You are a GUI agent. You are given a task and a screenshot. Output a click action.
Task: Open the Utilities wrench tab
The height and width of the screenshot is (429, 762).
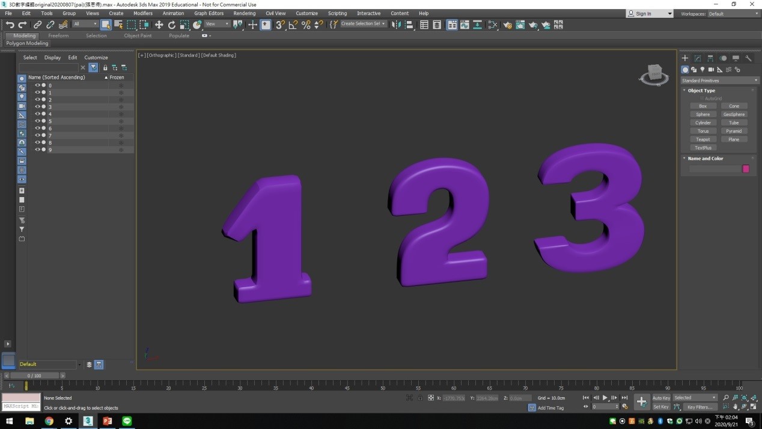748,58
